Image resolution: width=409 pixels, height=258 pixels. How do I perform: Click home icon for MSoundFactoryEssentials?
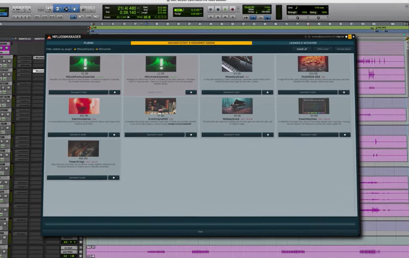(114, 92)
